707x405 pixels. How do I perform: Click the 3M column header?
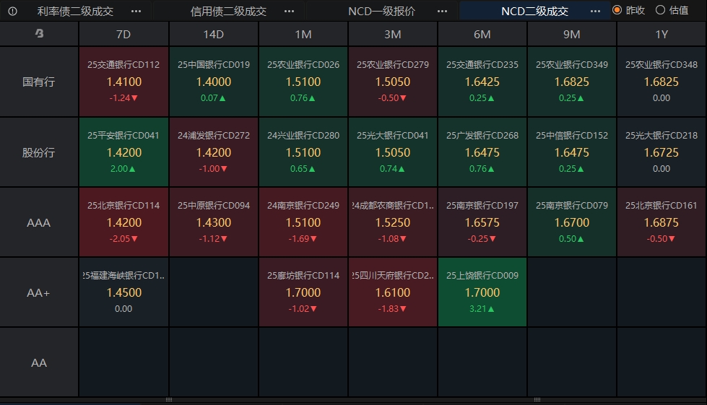coord(392,34)
